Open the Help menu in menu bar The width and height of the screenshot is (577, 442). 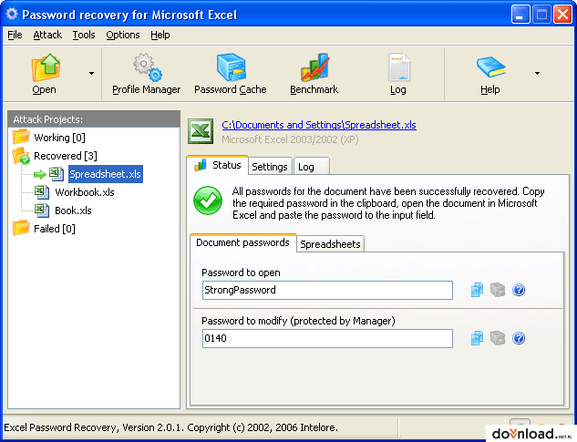click(160, 35)
